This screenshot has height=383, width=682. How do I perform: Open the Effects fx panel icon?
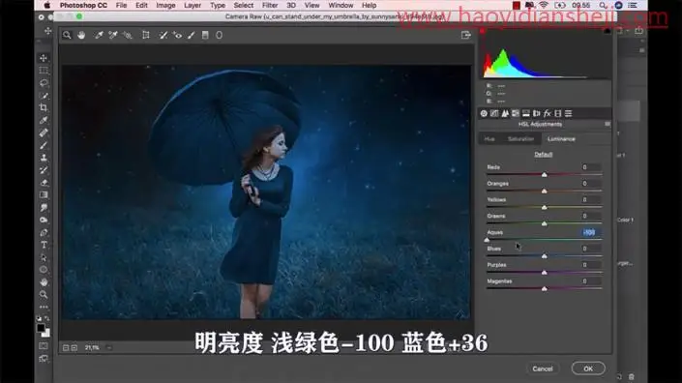pyautogui.click(x=548, y=113)
